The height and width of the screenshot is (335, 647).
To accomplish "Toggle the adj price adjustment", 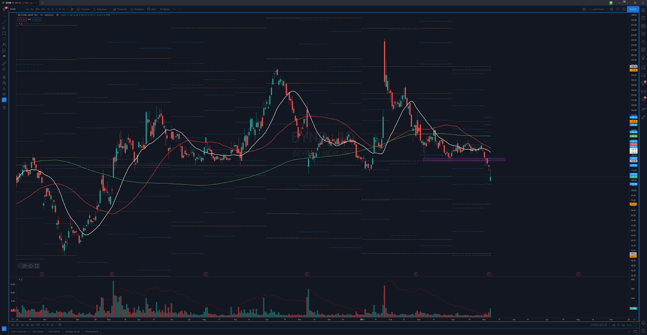I will point(613,325).
